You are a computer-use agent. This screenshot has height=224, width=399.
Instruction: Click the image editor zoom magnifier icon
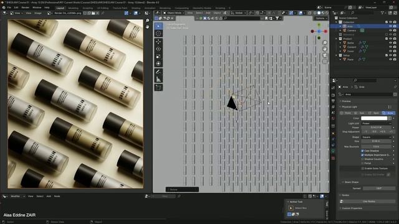pos(147,21)
